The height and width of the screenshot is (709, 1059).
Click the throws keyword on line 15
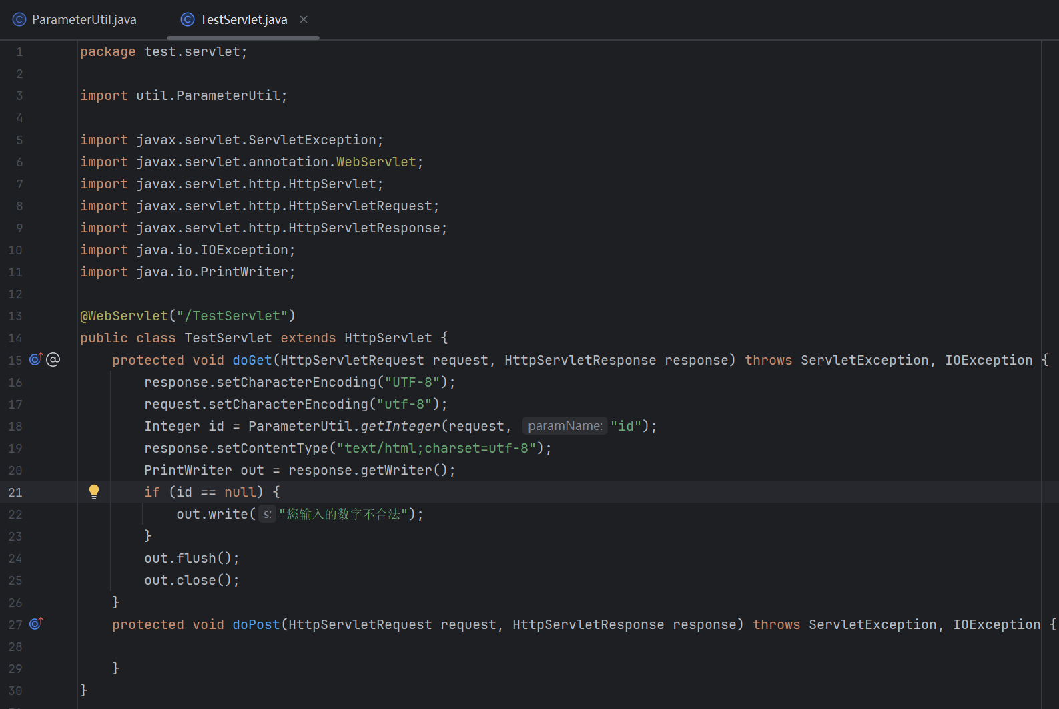click(769, 360)
